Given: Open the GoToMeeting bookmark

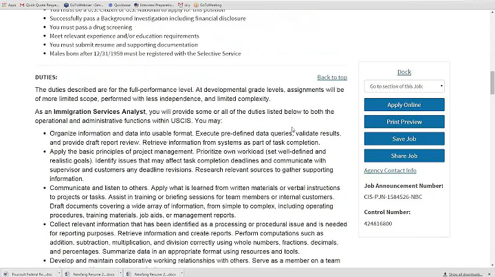Looking at the screenshot, I should [x=208, y=5].
